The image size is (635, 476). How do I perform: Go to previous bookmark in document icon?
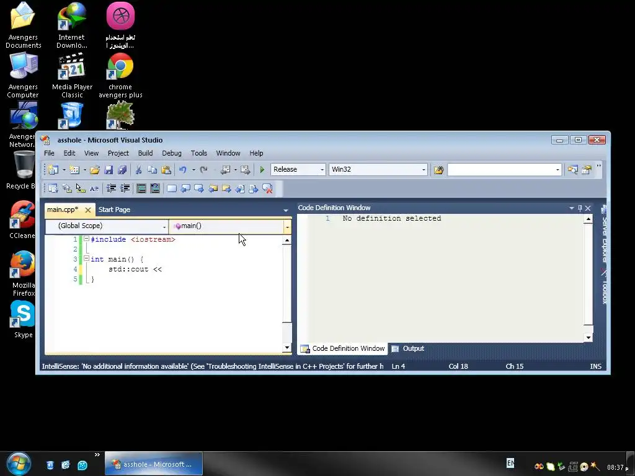pos(240,188)
